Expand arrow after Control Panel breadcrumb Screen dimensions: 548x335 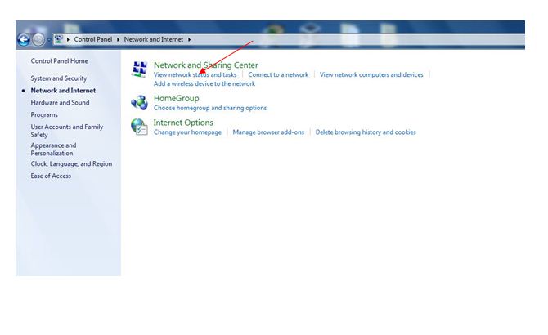coord(118,39)
